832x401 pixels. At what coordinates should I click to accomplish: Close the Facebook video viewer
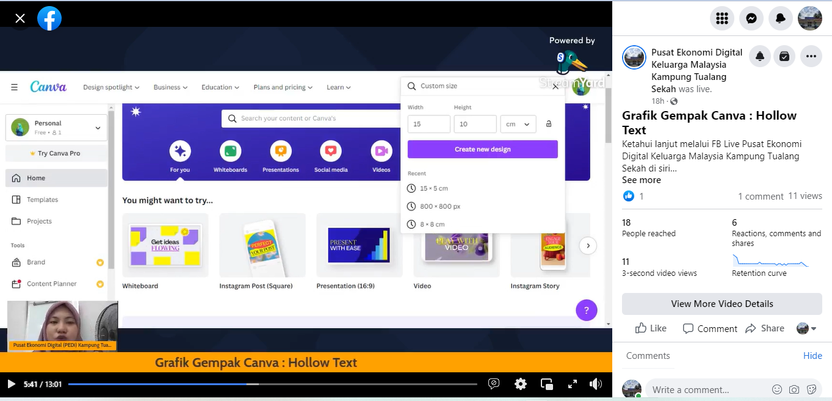coord(20,19)
